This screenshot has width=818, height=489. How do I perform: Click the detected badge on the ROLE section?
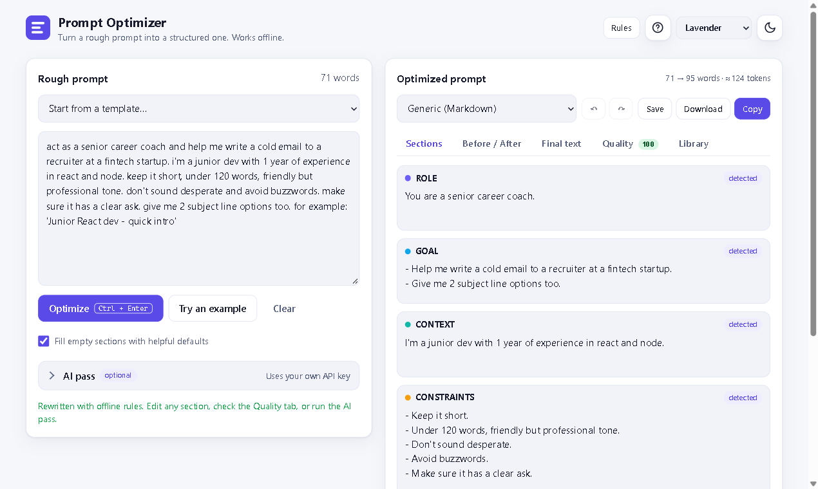click(743, 178)
